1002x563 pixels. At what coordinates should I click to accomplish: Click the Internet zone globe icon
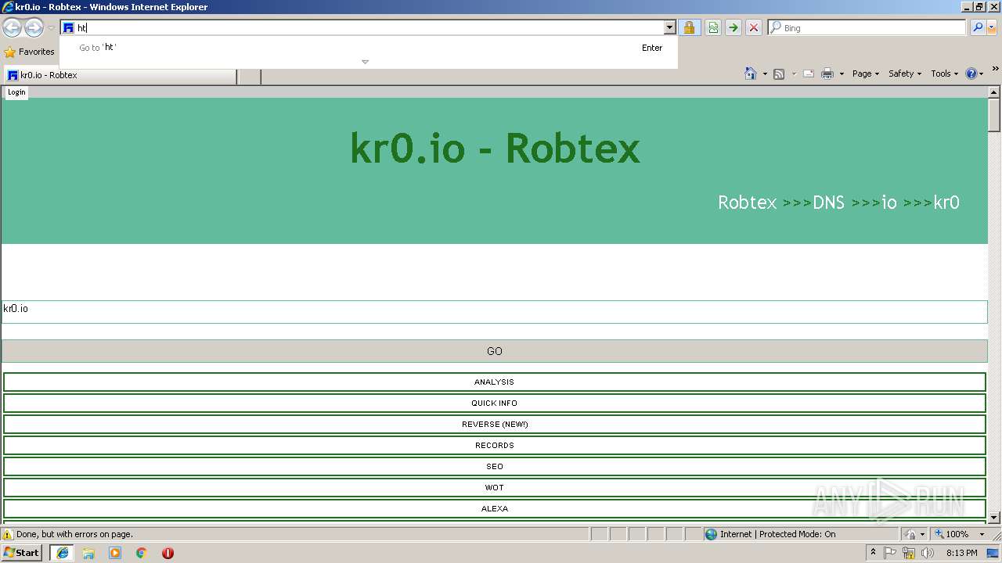[x=711, y=535]
